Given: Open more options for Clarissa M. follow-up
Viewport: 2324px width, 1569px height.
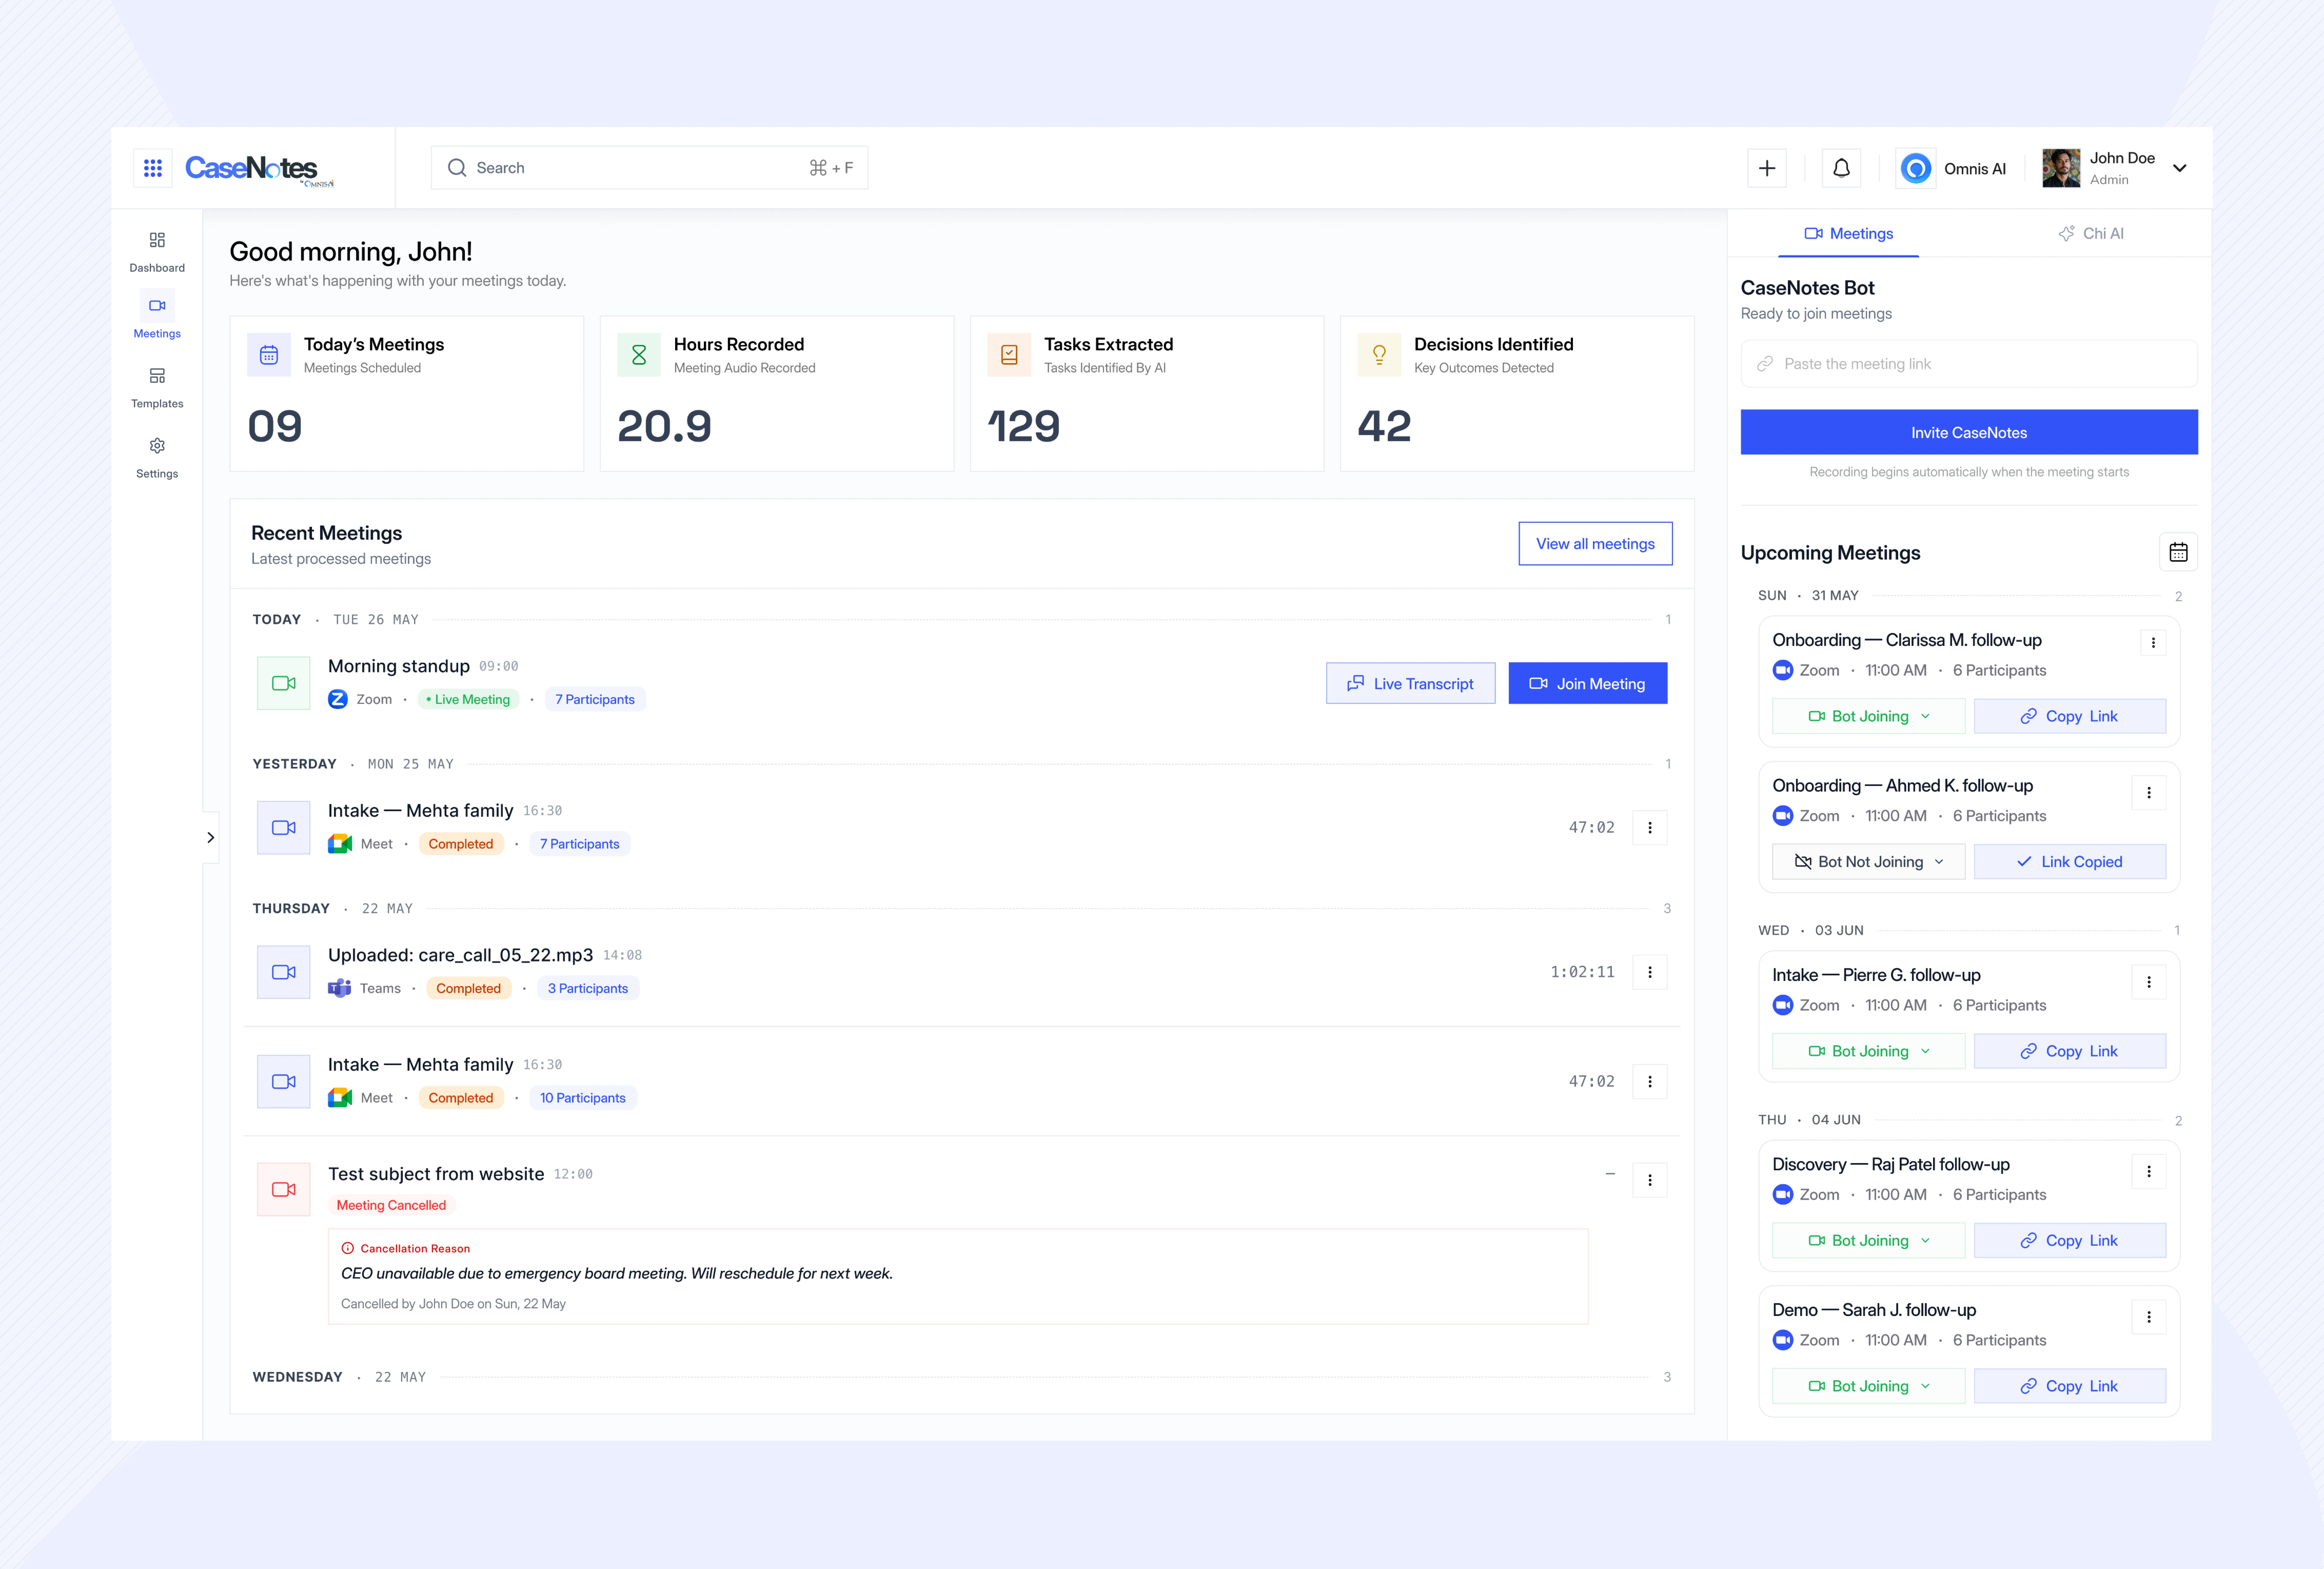Looking at the screenshot, I should click(x=2153, y=643).
